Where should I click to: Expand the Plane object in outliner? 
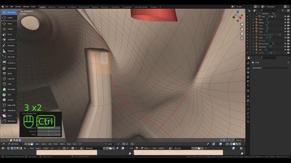tap(253, 38)
